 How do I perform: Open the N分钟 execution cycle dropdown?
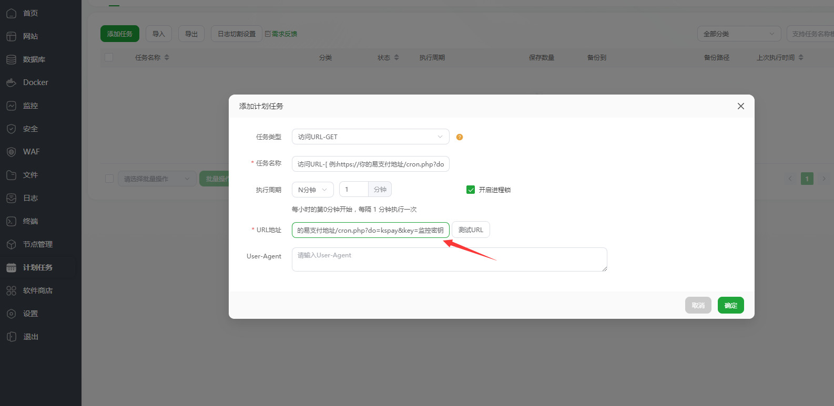pyautogui.click(x=312, y=190)
